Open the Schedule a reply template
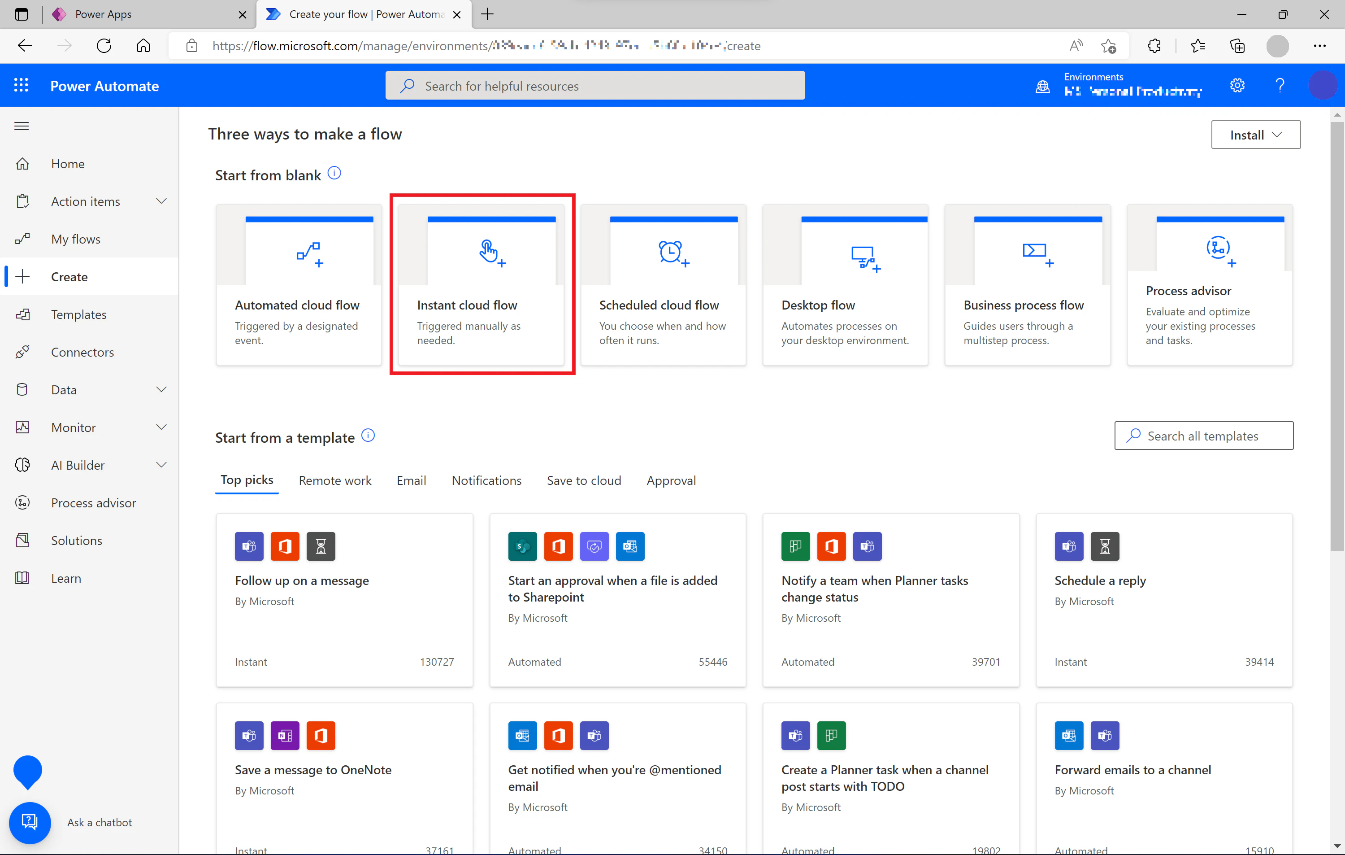Viewport: 1345px width, 855px height. tap(1164, 600)
